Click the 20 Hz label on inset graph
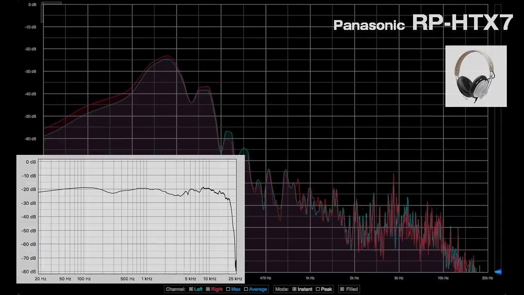 point(41,279)
